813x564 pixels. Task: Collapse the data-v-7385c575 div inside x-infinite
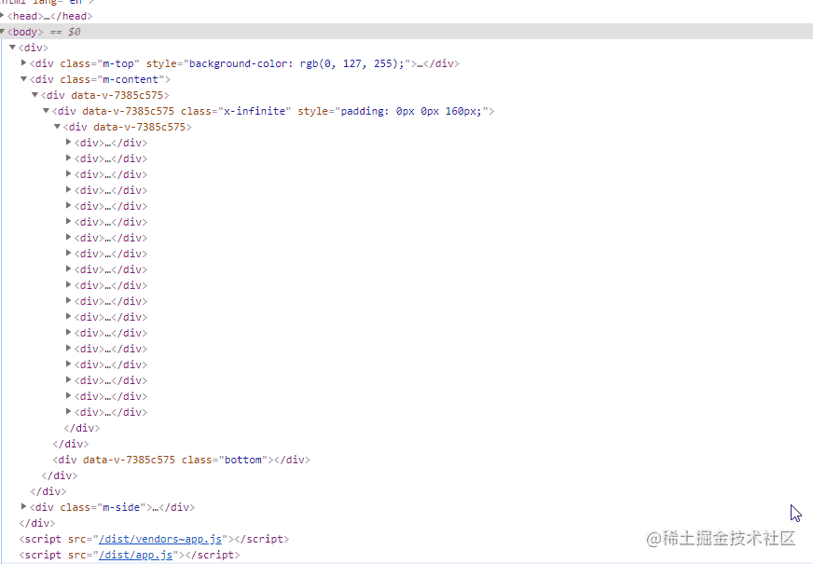(57, 127)
